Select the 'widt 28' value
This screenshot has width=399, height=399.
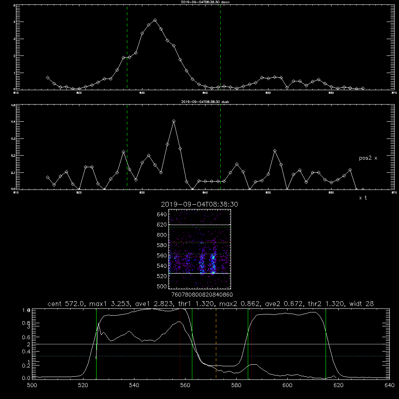(361, 304)
